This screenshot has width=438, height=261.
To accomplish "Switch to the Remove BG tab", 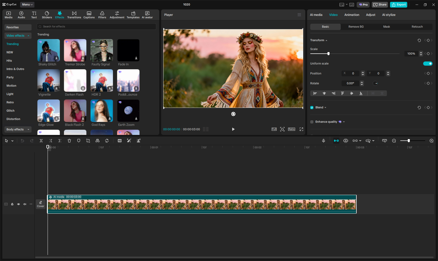I will [x=356, y=27].
